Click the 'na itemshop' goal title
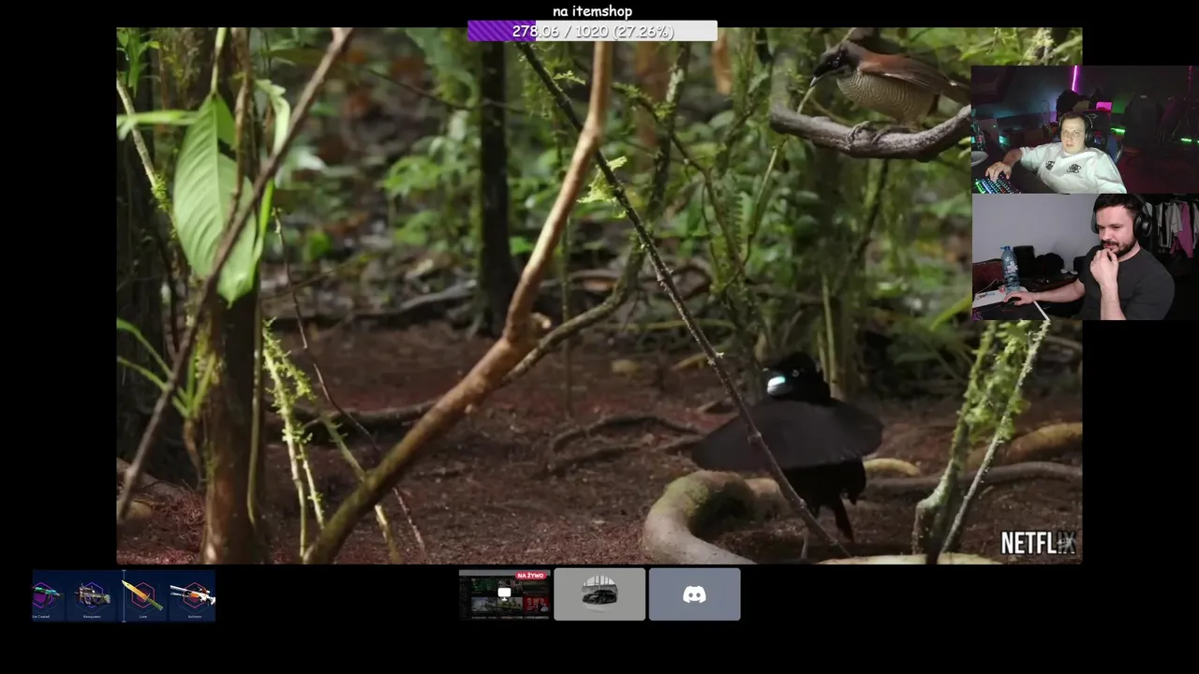The width and height of the screenshot is (1199, 674). tap(592, 11)
